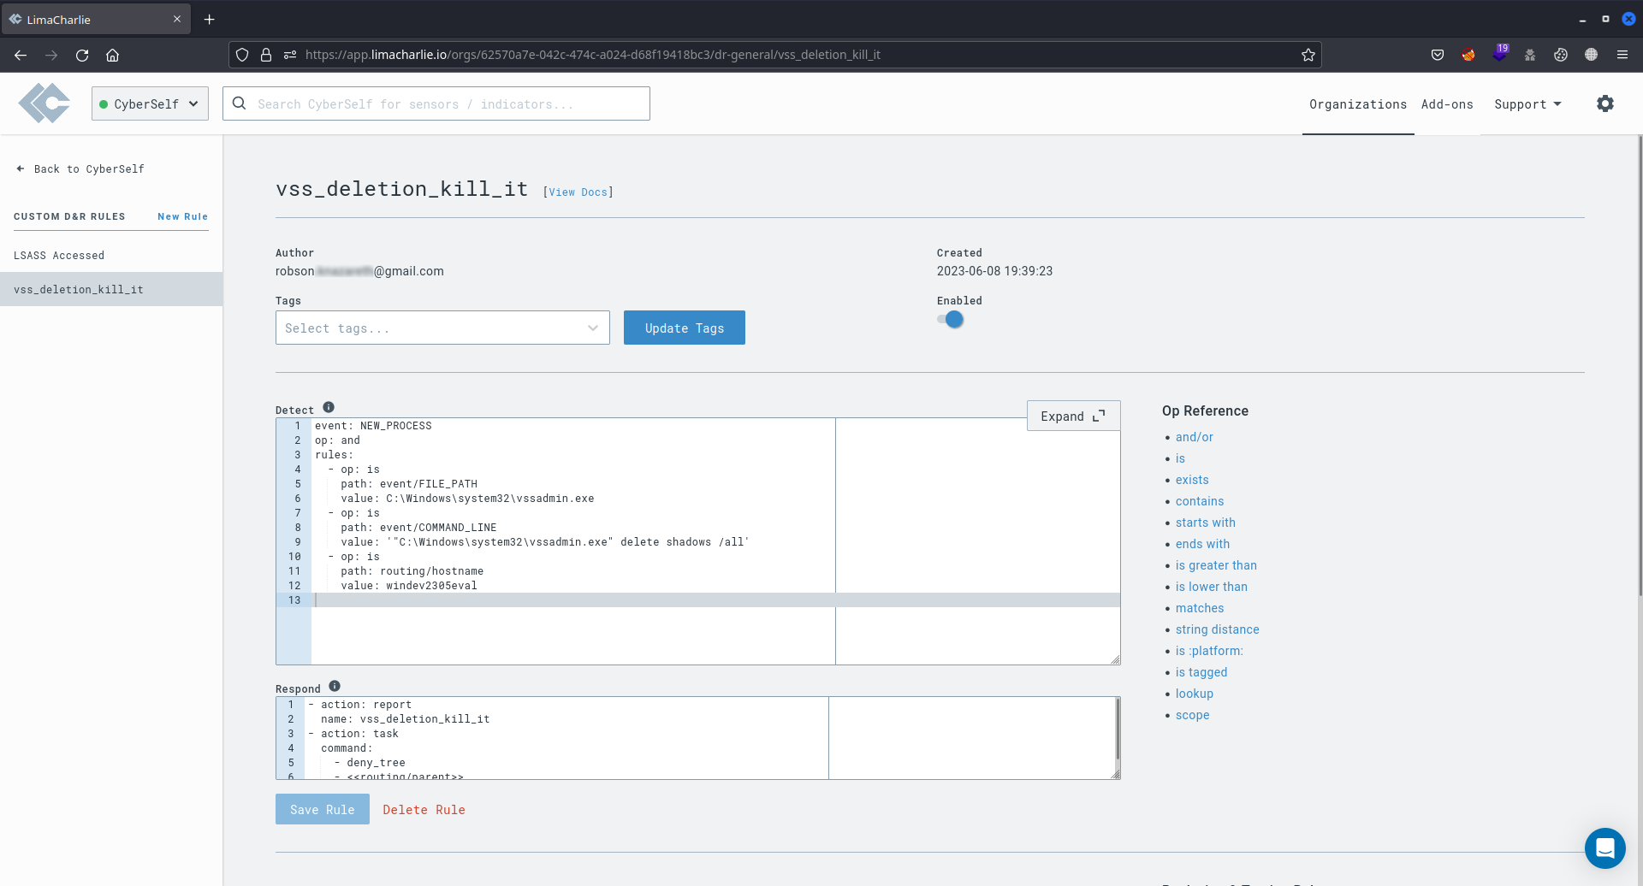The height and width of the screenshot is (886, 1643).
Task: Click the LimaCharlie logo icon
Action: 44,103
